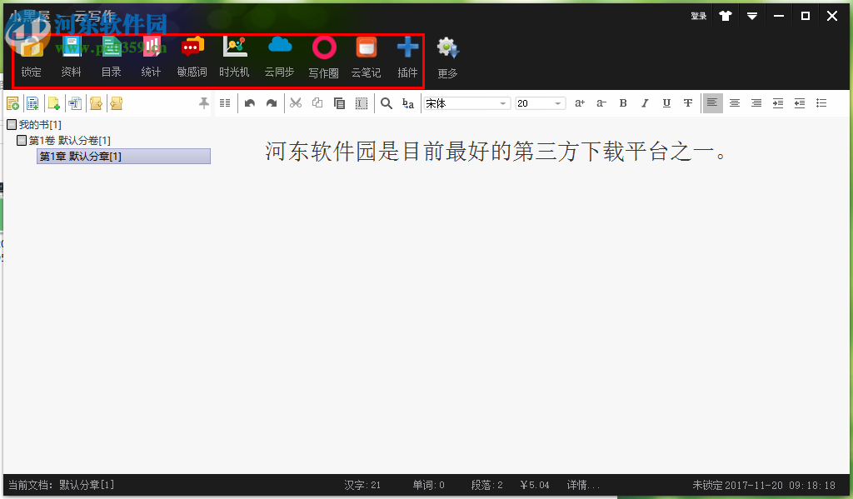Click the undo arrow in the toolbar
853x499 pixels.
tap(251, 102)
